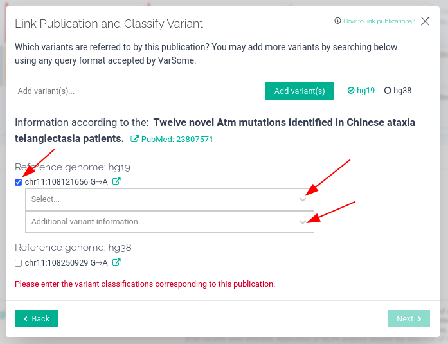Expand Additional variant information dropdown arrow
448x344 pixels.
303,222
